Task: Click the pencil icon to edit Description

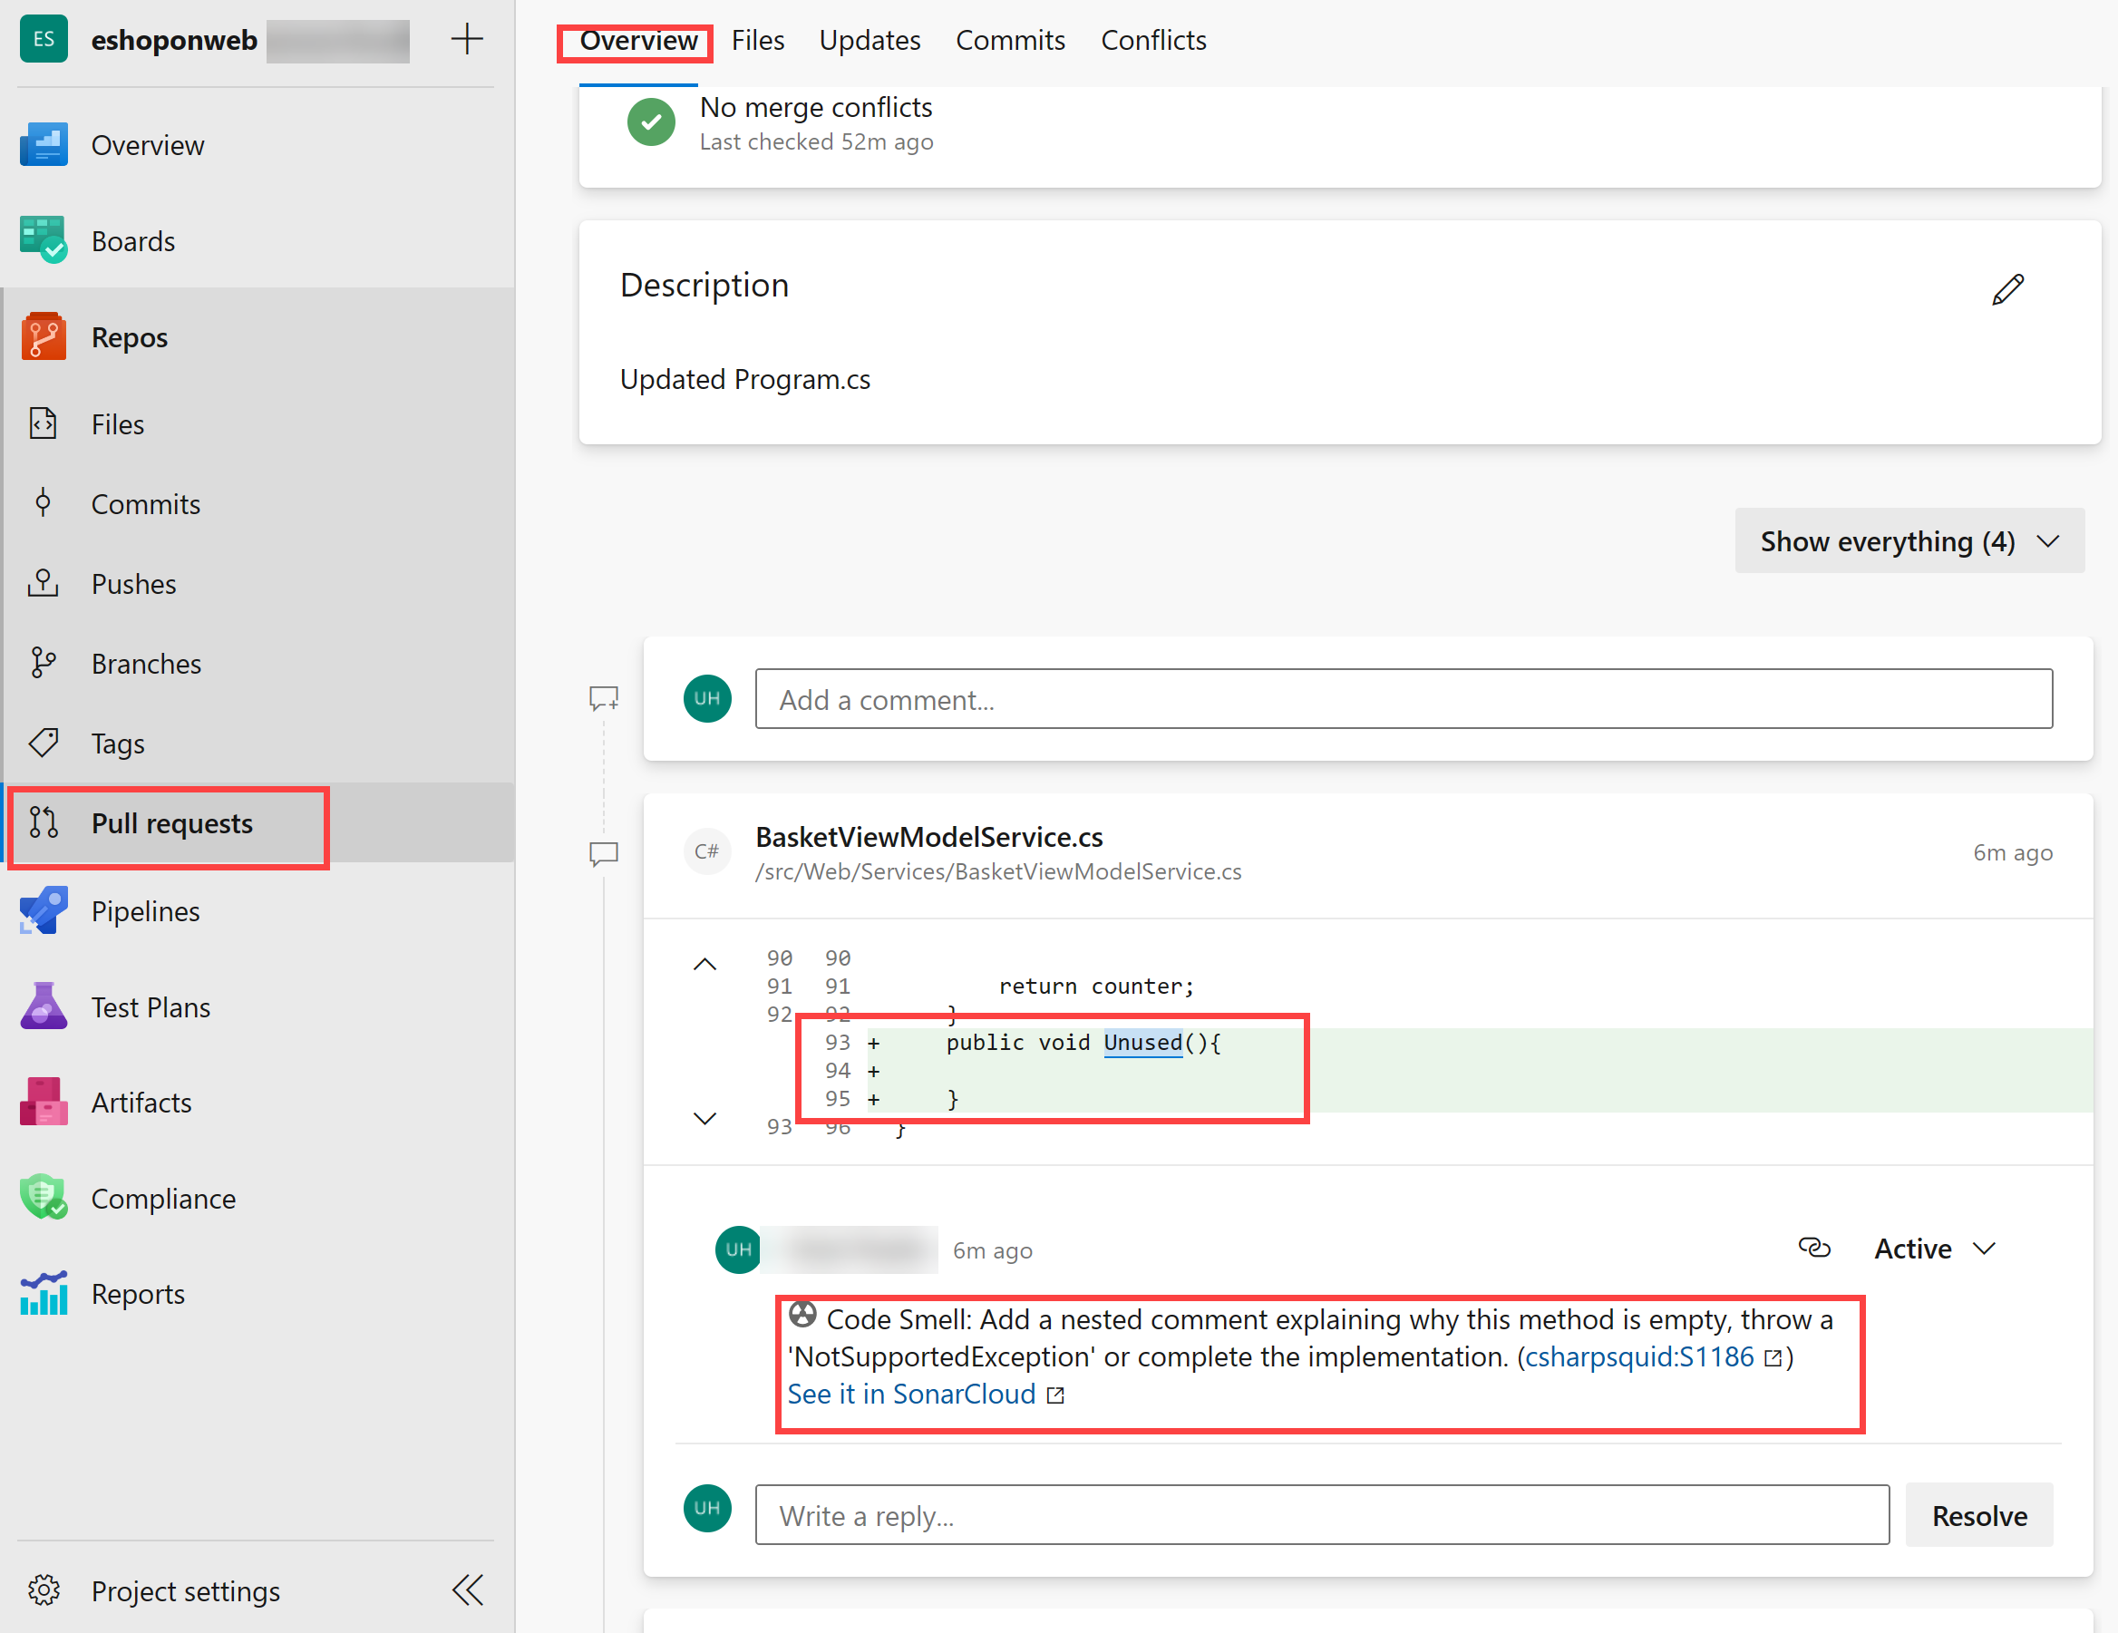Action: click(2008, 289)
